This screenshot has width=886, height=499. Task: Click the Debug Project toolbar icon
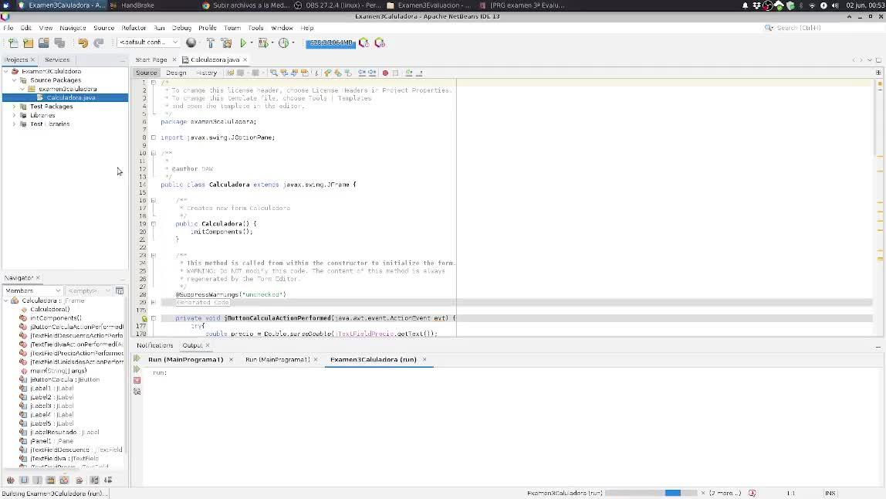[x=263, y=43]
